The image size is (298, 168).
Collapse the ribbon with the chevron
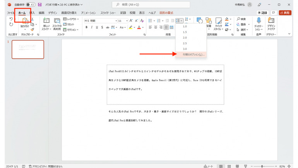pos(289,34)
